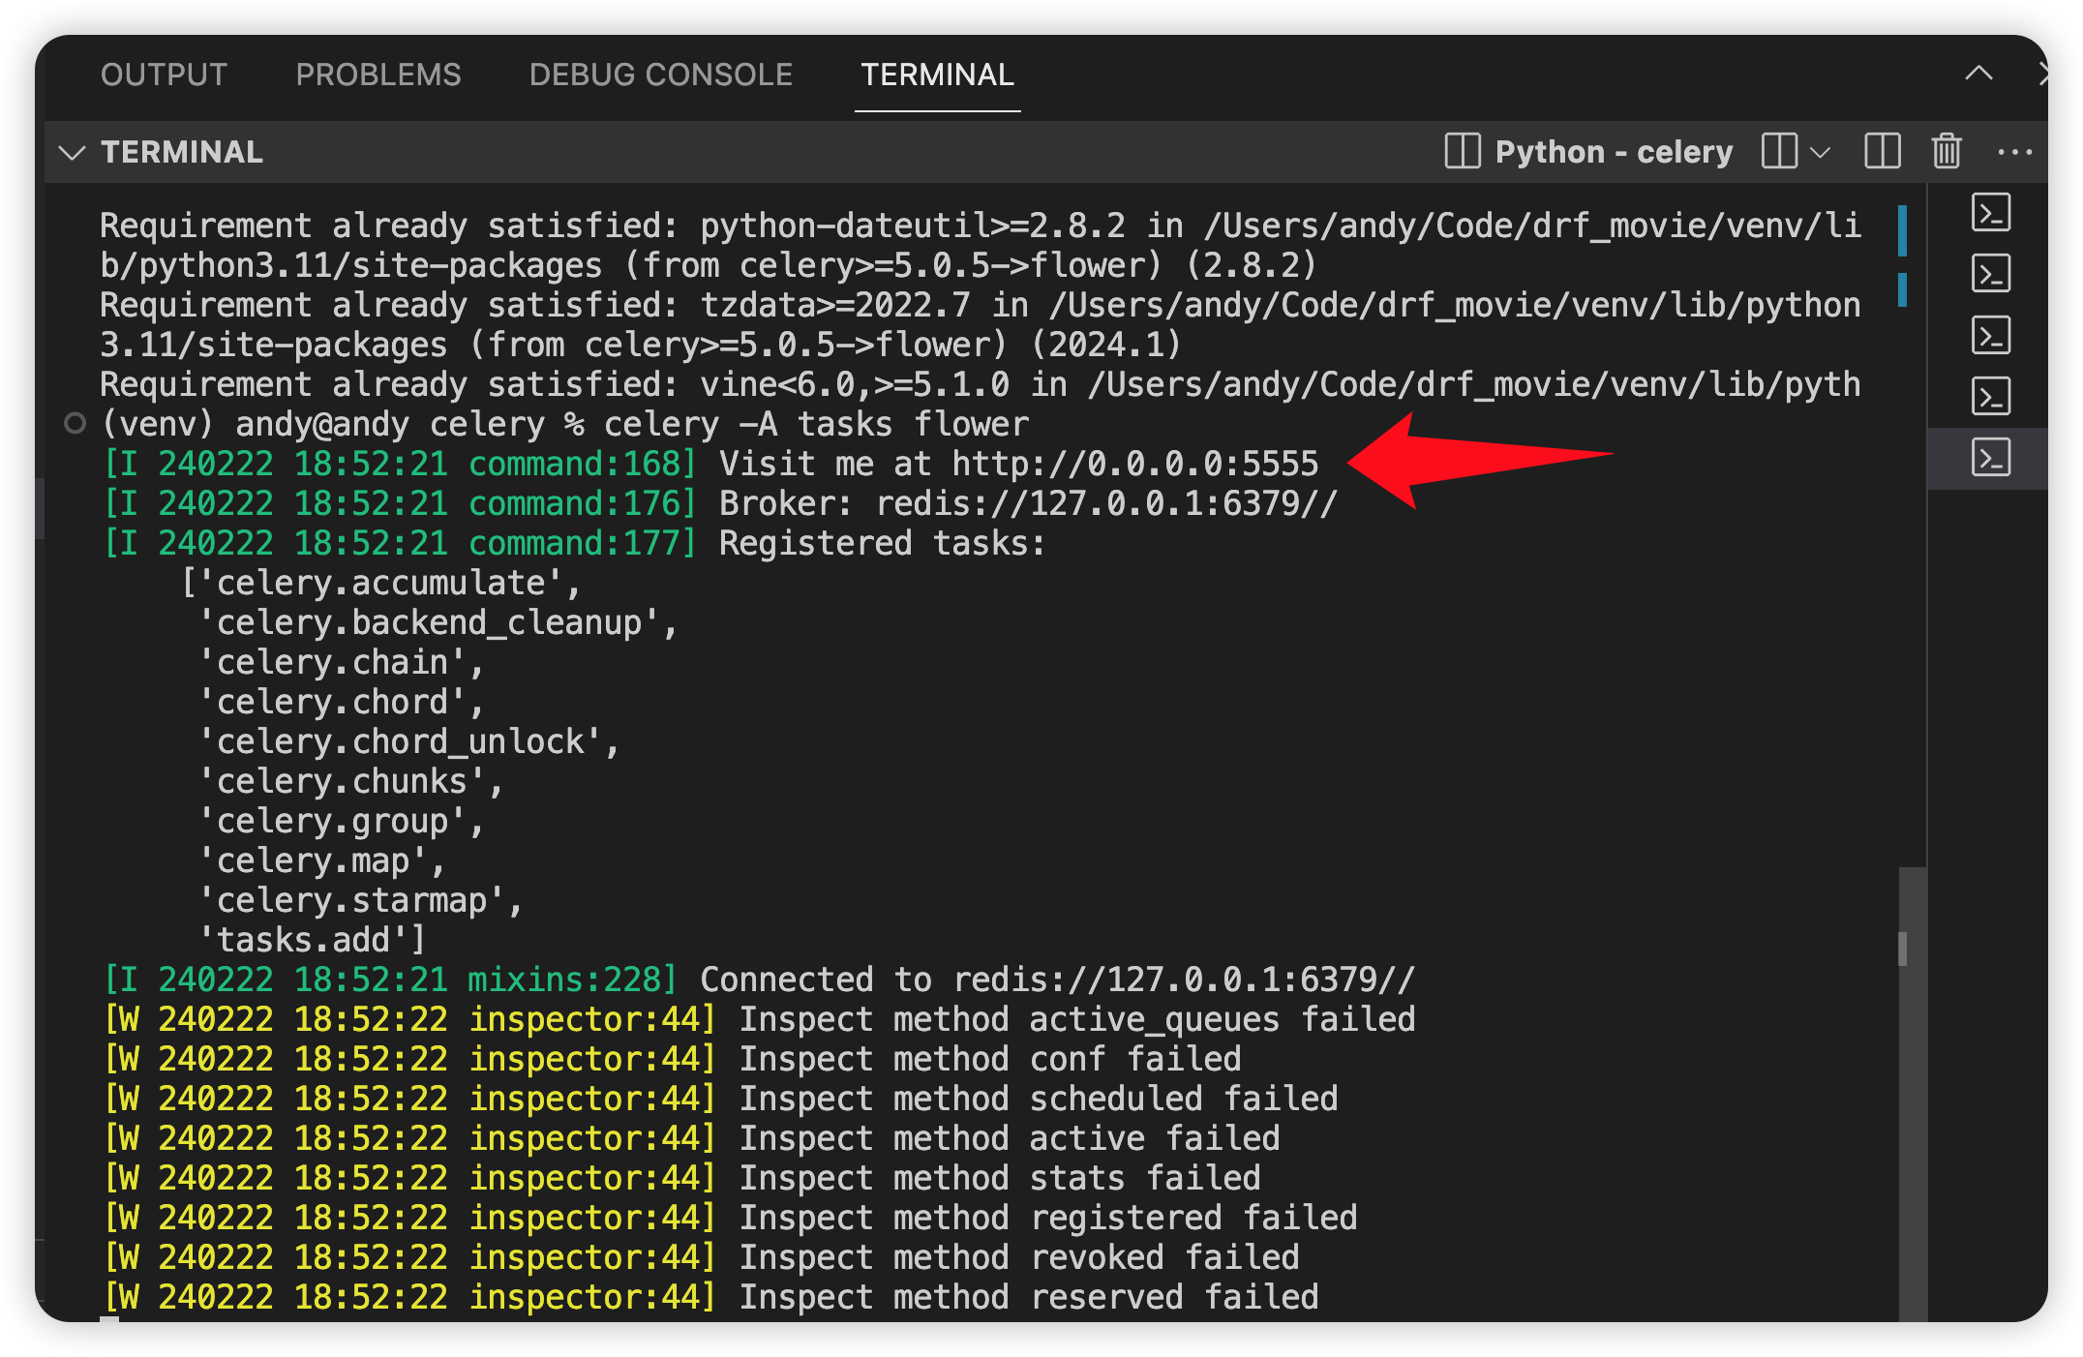Click the Python - celery terminal label
This screenshot has height=1357, width=2083.
pos(1614,152)
